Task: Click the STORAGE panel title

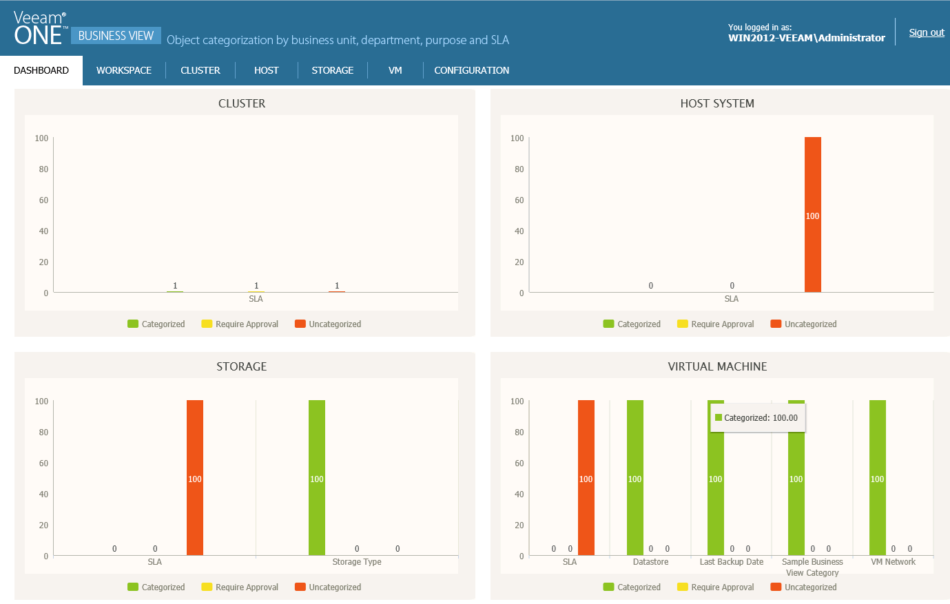Action: point(242,366)
